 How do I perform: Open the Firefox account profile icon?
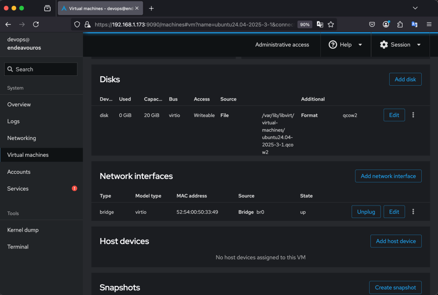386,24
